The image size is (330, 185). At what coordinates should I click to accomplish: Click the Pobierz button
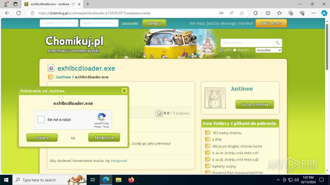tap(42, 138)
